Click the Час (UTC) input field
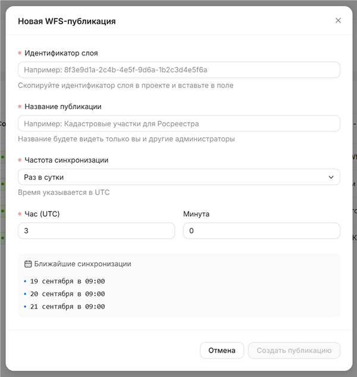Image resolution: width=357 pixels, height=377 pixels. [x=96, y=231]
